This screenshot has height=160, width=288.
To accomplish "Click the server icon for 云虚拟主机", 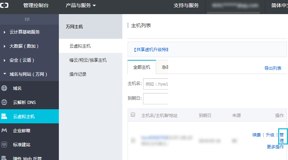I will tap(4, 116).
